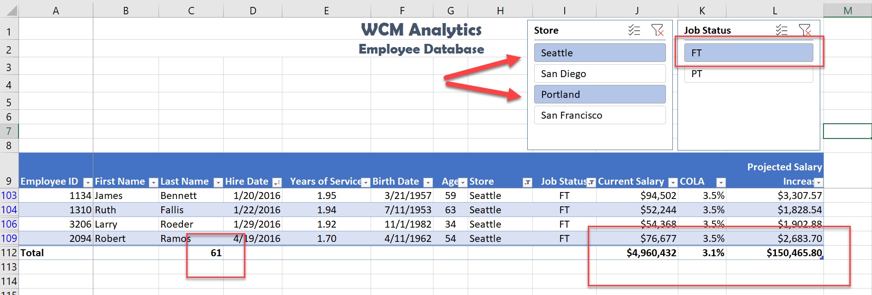Screen dimensions: 872x295
Task: Click salary cell $76,677
Action: 637,238
